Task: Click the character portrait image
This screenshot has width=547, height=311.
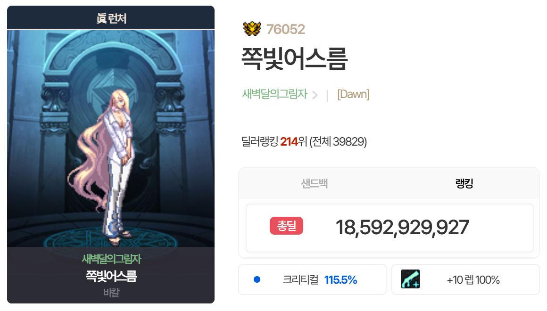Action: tap(111, 139)
